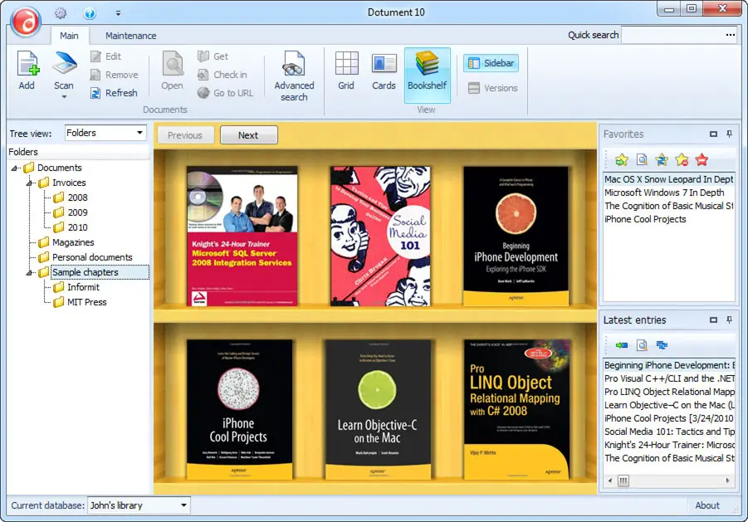Screen dimensions: 748x522
Task: Select the Social Media 101 book cover
Action: point(380,236)
